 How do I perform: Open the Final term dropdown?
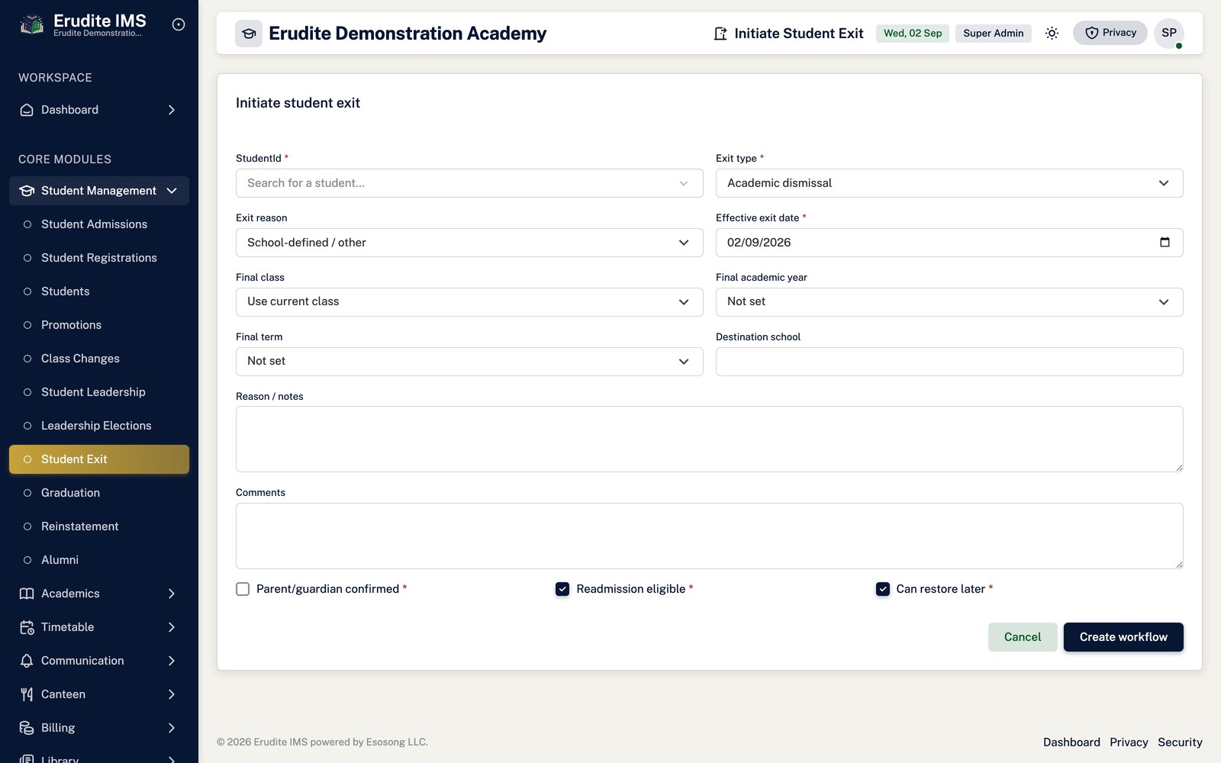[469, 362]
